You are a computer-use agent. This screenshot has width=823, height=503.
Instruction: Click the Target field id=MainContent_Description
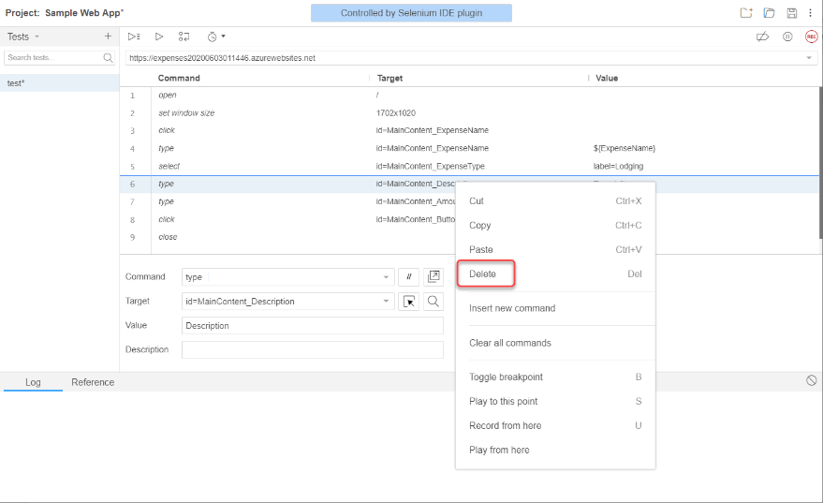click(x=287, y=302)
